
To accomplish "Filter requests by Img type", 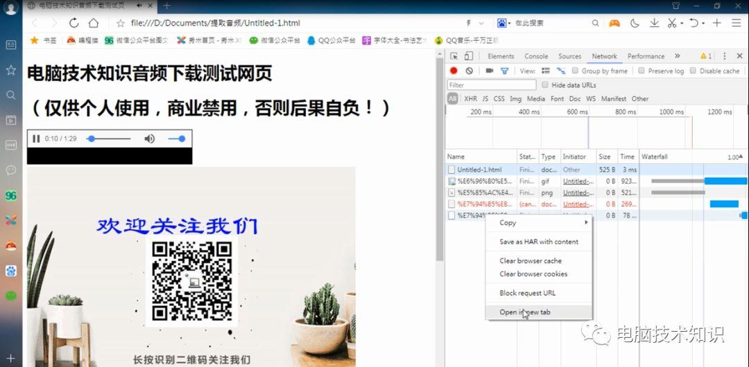I will click(515, 99).
